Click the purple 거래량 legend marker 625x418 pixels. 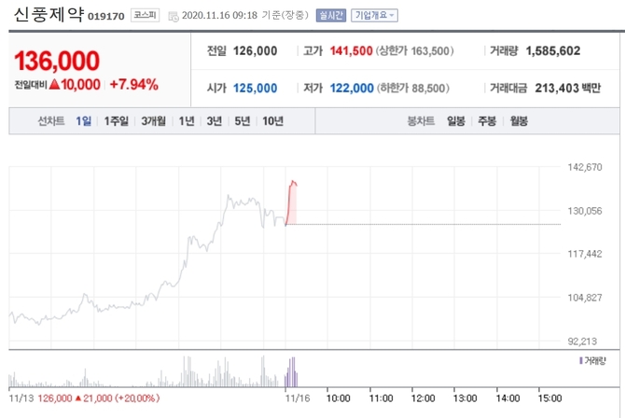click(x=580, y=359)
